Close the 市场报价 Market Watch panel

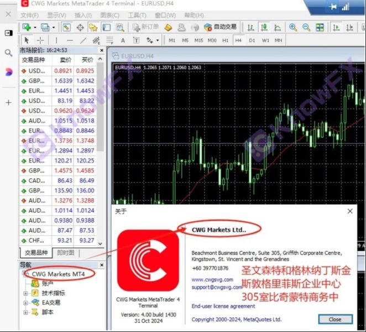[x=102, y=50]
